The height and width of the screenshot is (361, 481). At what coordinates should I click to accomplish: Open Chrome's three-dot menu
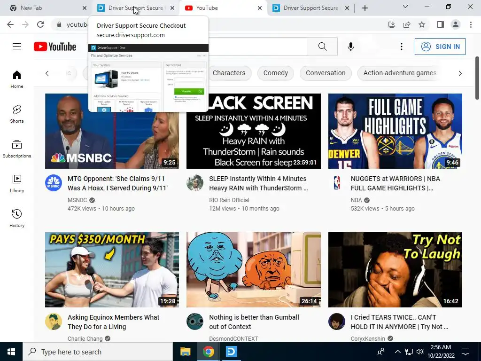point(471,24)
